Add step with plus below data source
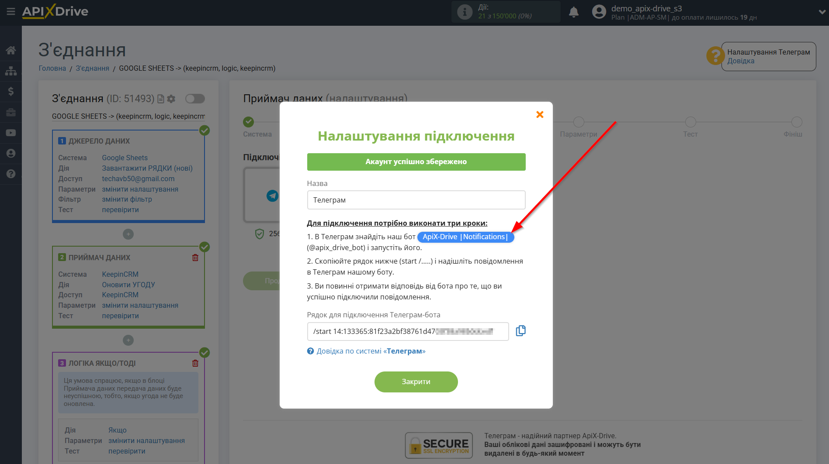Viewport: 829px width, 464px height. pyautogui.click(x=128, y=234)
